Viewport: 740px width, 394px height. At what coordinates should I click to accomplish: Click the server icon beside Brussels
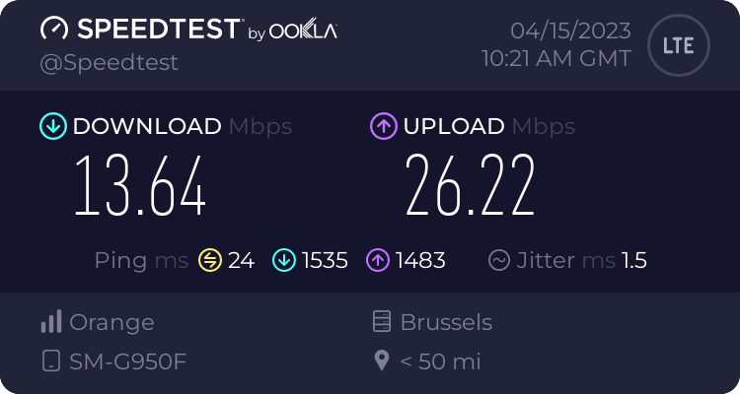point(382,322)
